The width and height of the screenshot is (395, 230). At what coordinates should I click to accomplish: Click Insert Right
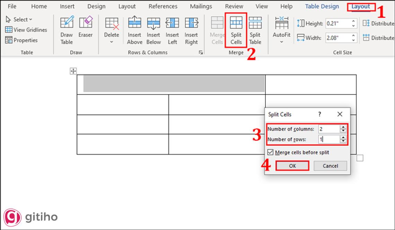coord(192,30)
